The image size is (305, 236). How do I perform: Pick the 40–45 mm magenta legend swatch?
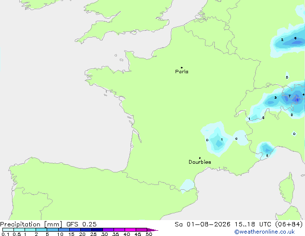130,230
